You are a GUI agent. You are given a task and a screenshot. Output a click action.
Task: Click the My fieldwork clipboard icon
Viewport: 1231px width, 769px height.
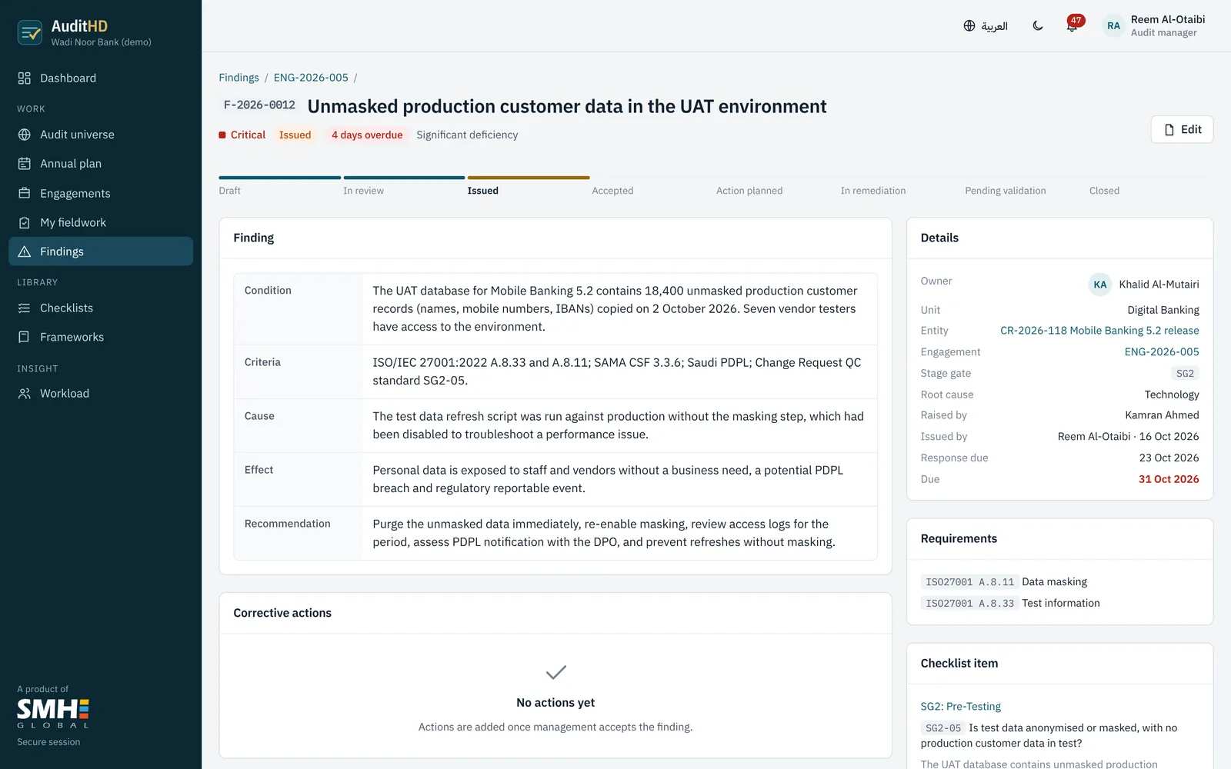click(x=25, y=222)
